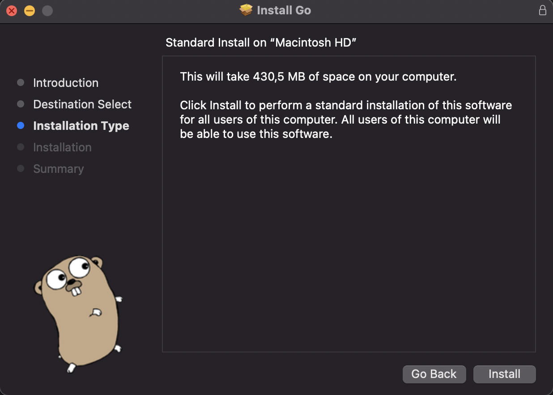Click the Install Go window title text
This screenshot has height=395, width=553.
pos(284,10)
